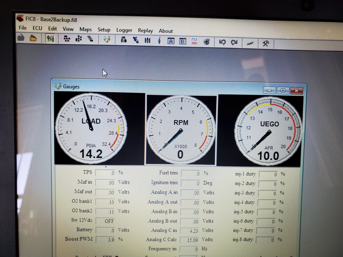Screen dimensions: 343x257
Task: Click the open folder toolbar icon
Action: point(33,38)
